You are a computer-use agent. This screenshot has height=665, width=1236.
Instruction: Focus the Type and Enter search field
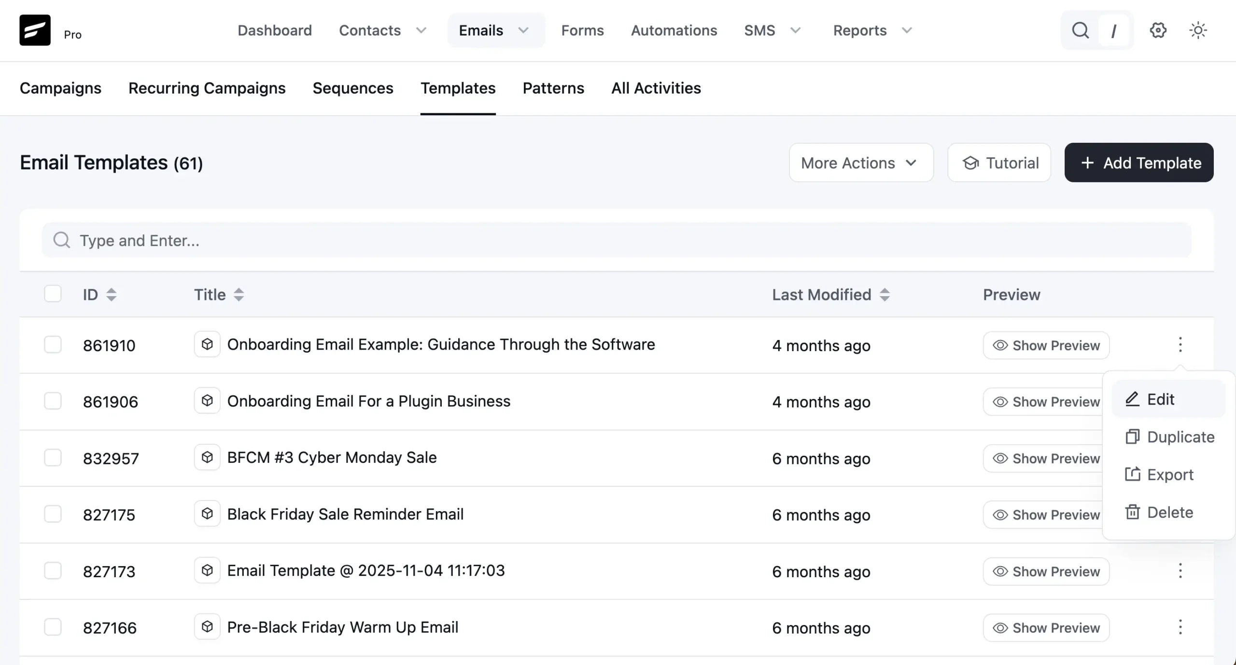(617, 240)
